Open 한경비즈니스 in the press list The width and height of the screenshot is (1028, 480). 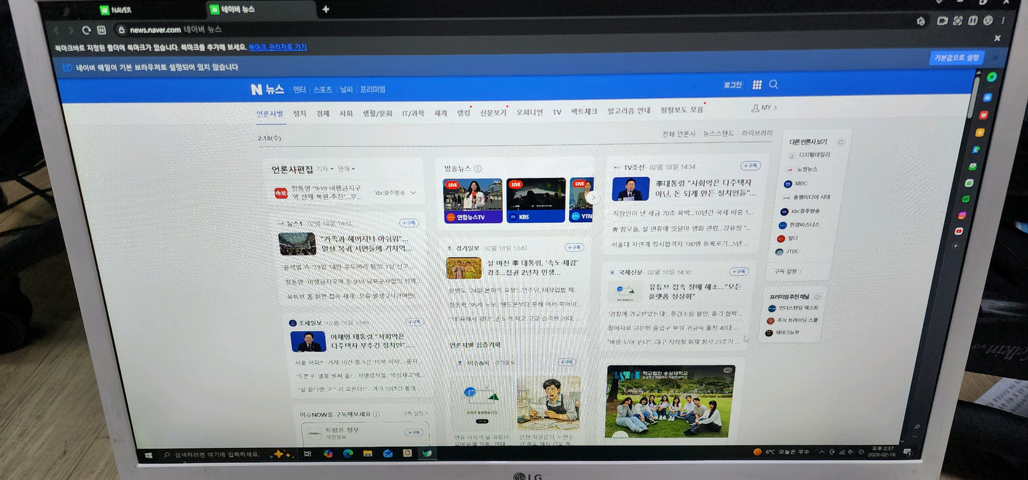(x=799, y=225)
